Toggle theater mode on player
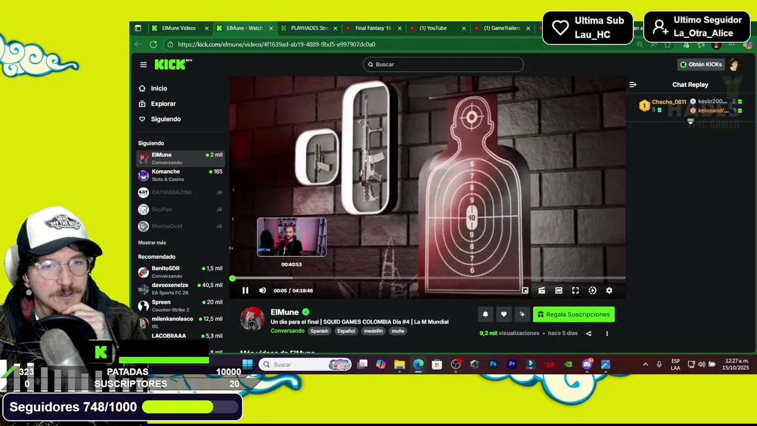The image size is (757, 426). tap(558, 291)
